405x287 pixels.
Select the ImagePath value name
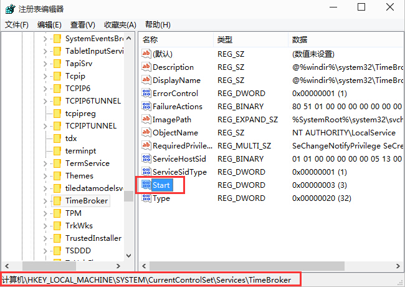172,120
